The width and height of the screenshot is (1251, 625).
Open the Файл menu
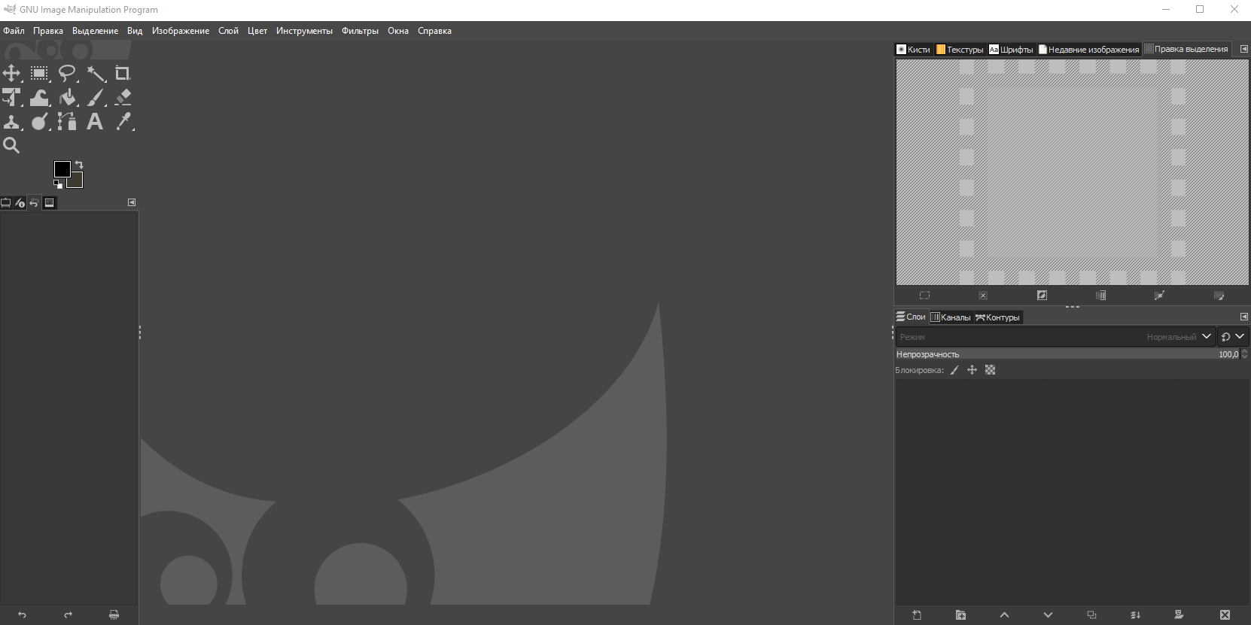[14, 31]
